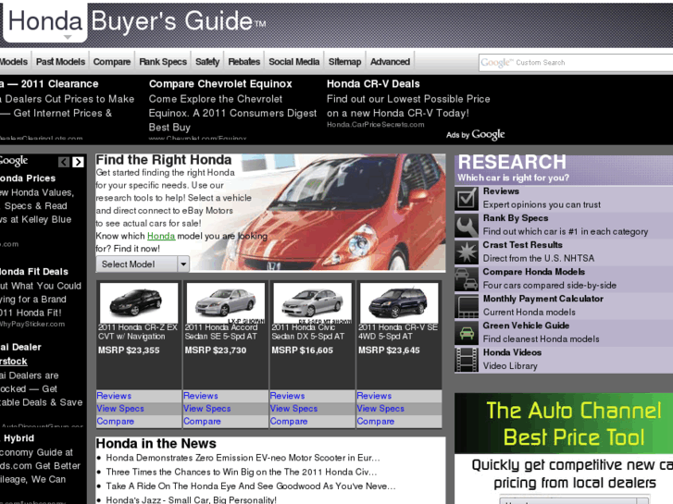Click the Rank By Specs research link
This screenshot has height=504, width=673.
click(516, 218)
